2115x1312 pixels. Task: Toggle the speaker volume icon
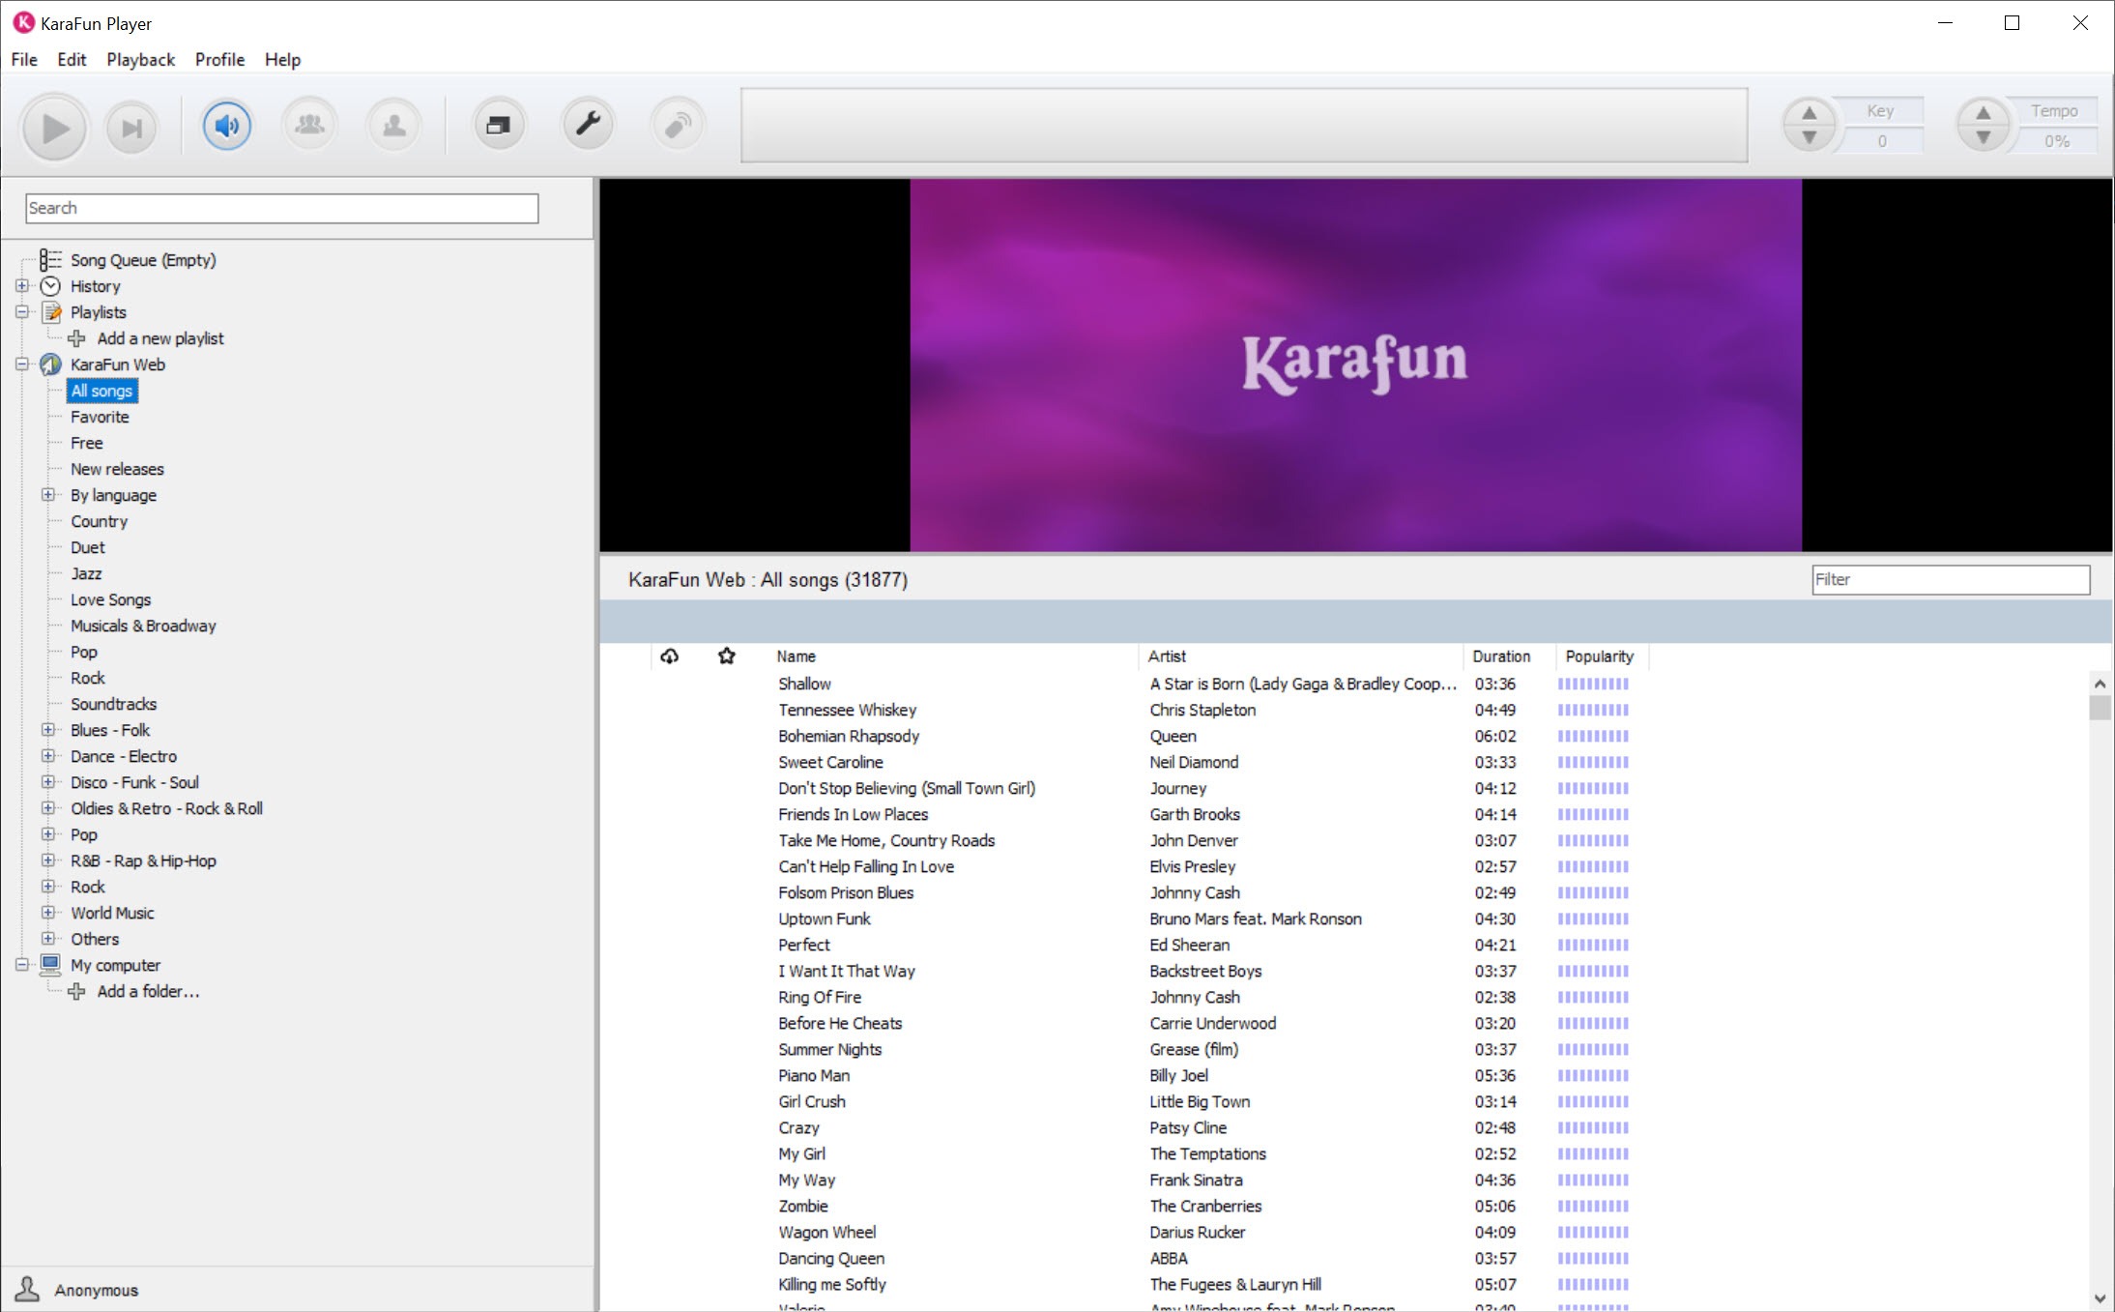click(226, 126)
